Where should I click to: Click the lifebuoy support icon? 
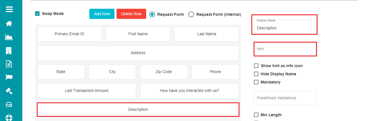tap(9, 118)
